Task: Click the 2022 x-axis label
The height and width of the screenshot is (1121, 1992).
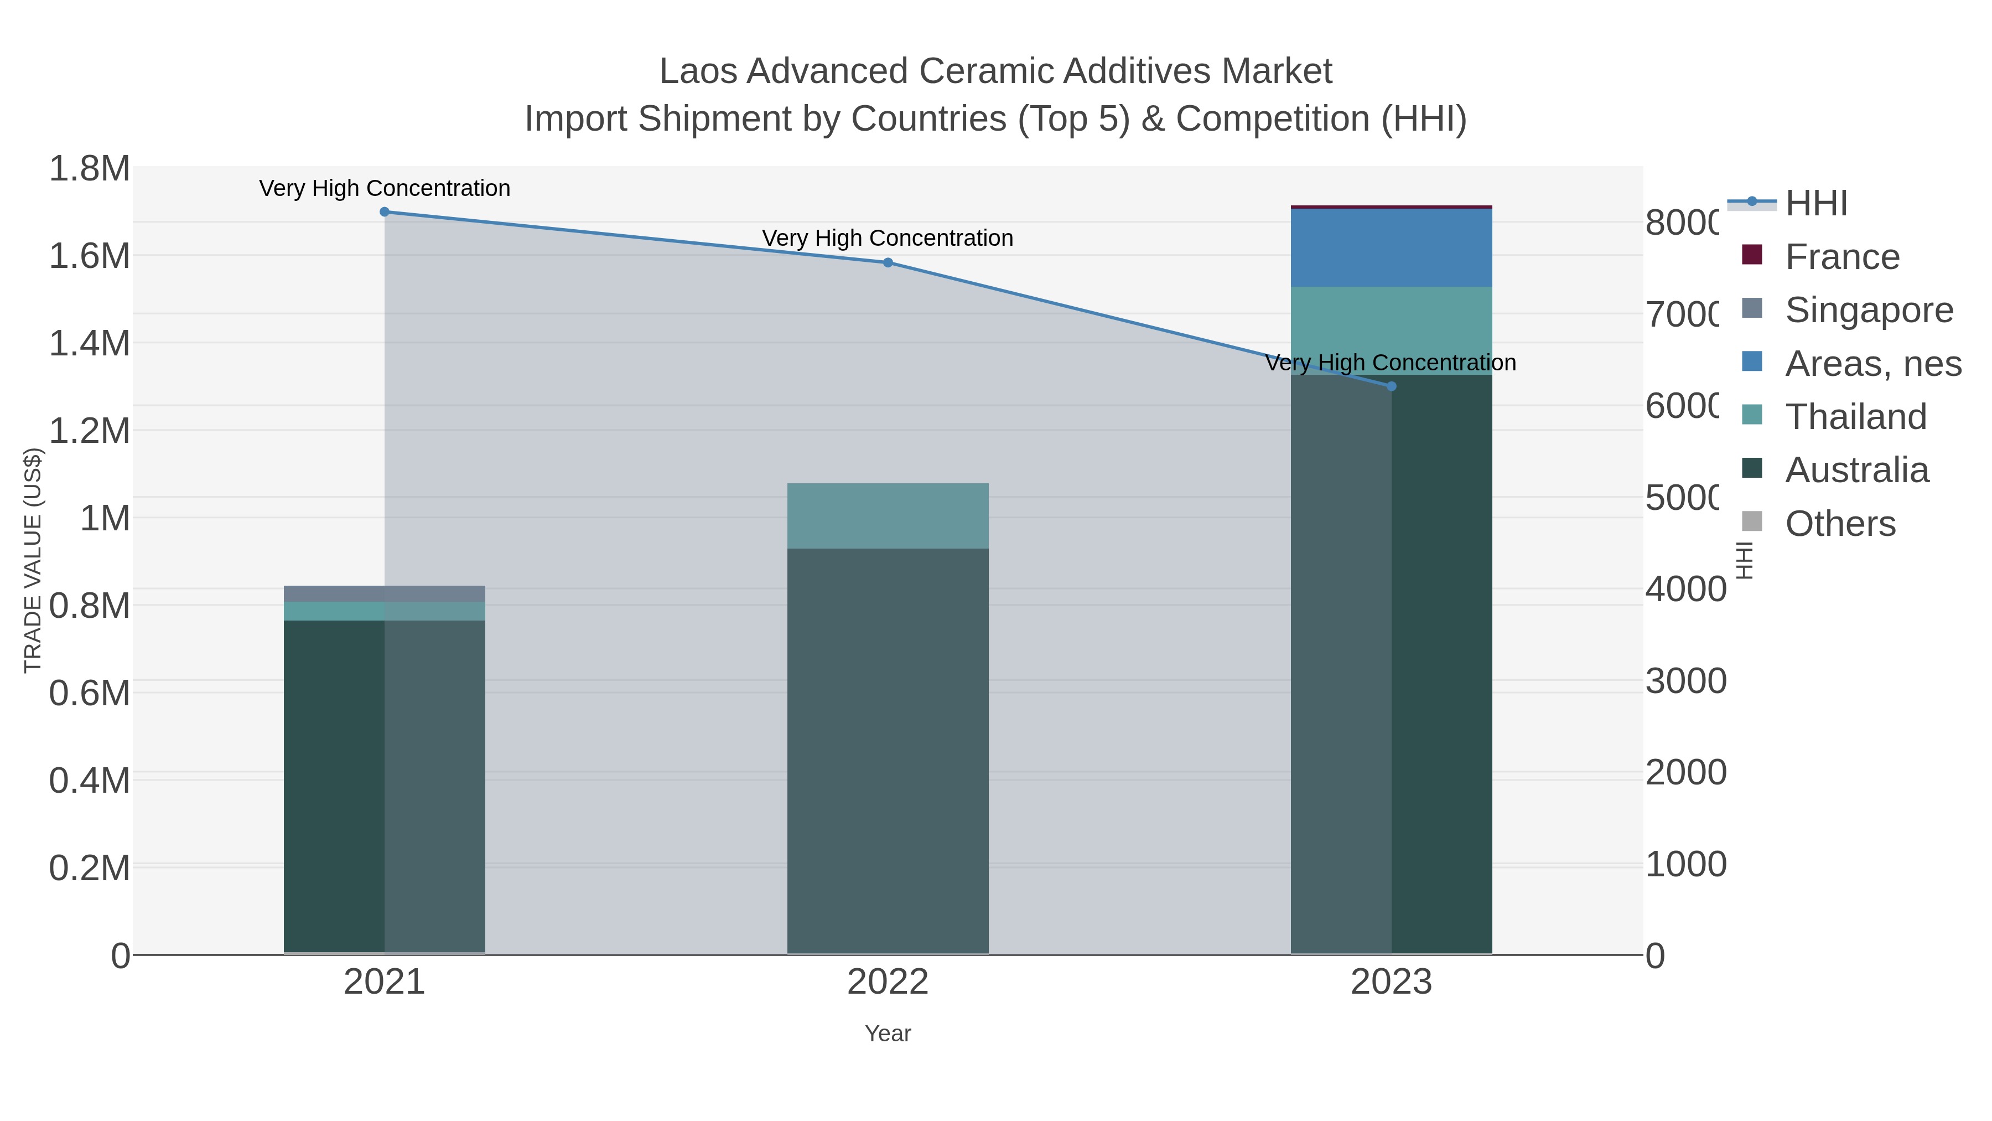Action: click(888, 983)
